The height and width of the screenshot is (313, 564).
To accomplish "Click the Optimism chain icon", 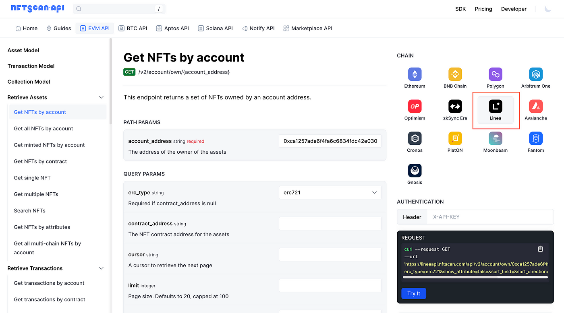I will click(415, 107).
